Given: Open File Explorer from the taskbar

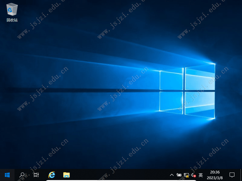Looking at the screenshot, I should (67, 175).
